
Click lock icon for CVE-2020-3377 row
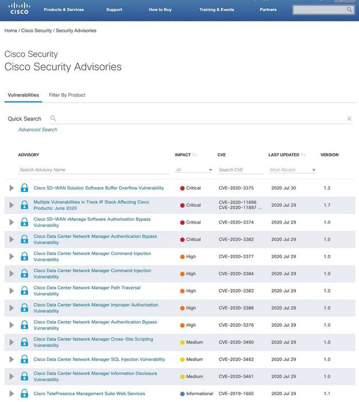[24, 257]
